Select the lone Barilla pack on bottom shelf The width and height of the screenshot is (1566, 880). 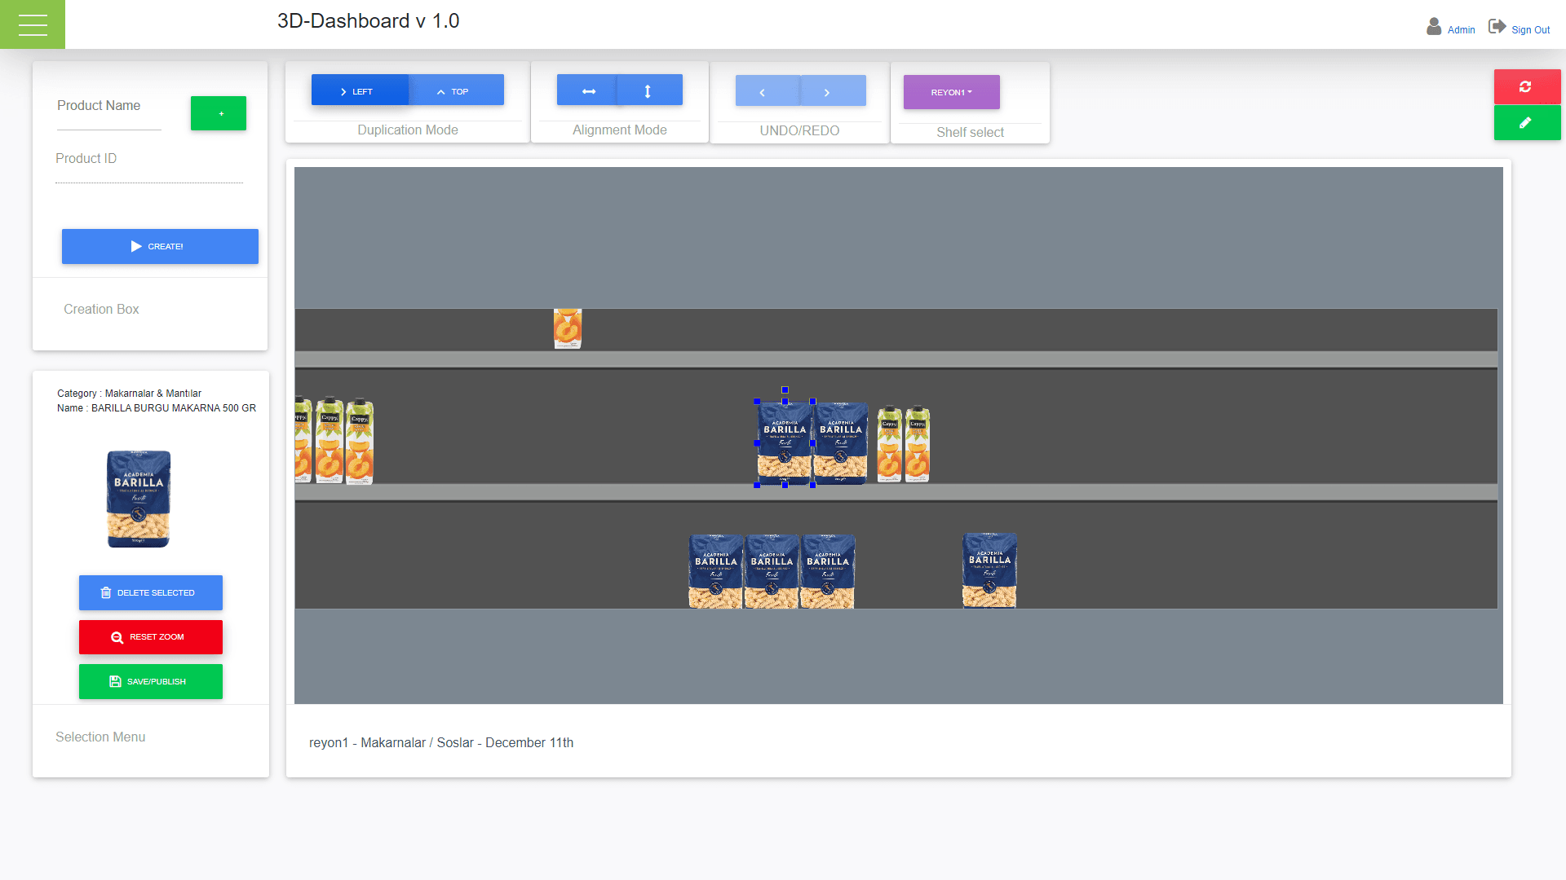click(989, 570)
